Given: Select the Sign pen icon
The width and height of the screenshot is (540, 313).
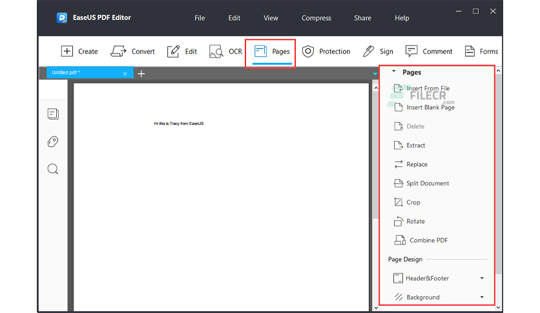Looking at the screenshot, I should tap(368, 51).
